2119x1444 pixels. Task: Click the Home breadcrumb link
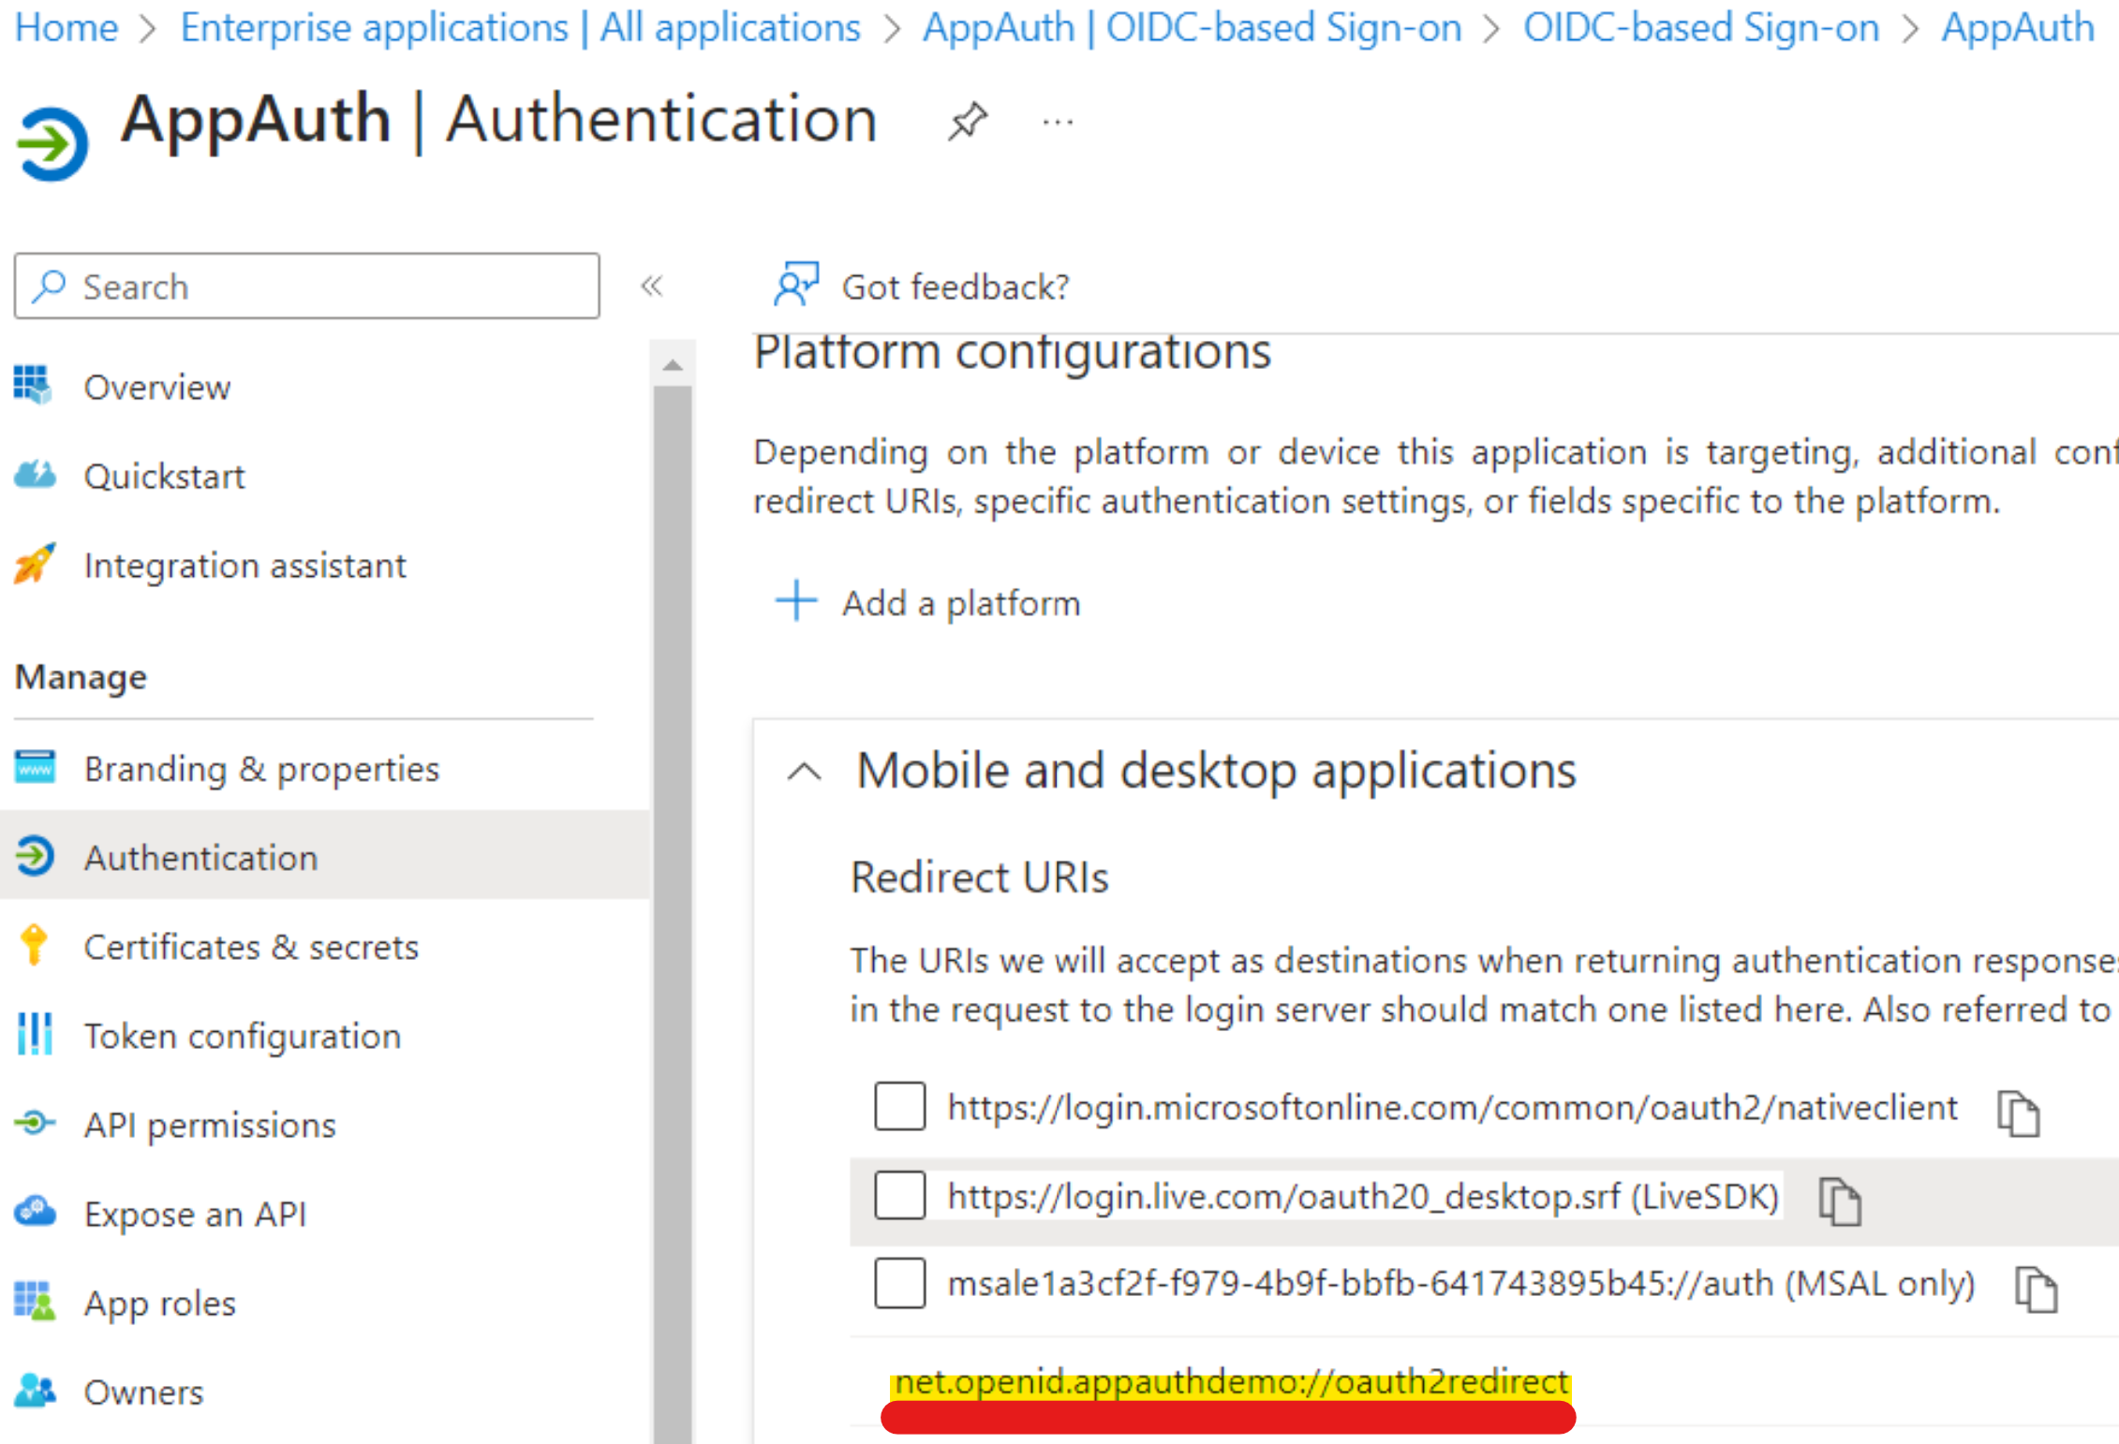tap(67, 27)
